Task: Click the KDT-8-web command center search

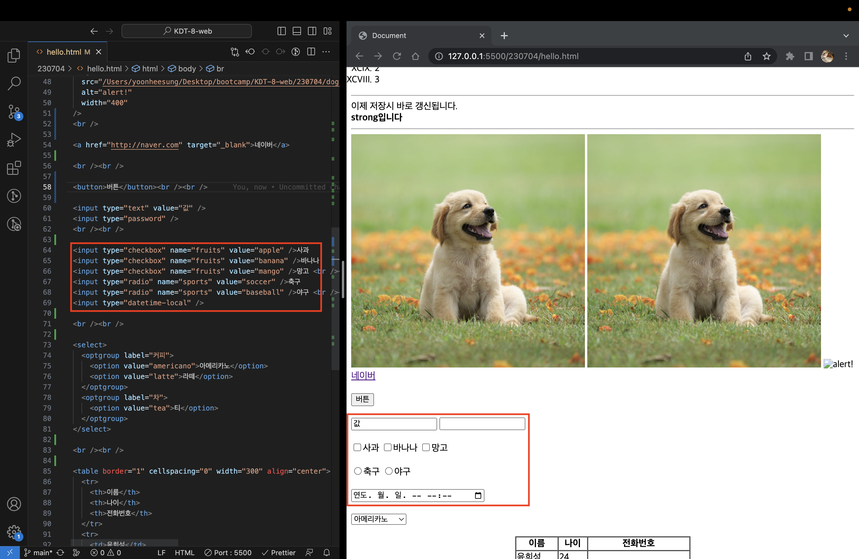Action: (x=187, y=31)
